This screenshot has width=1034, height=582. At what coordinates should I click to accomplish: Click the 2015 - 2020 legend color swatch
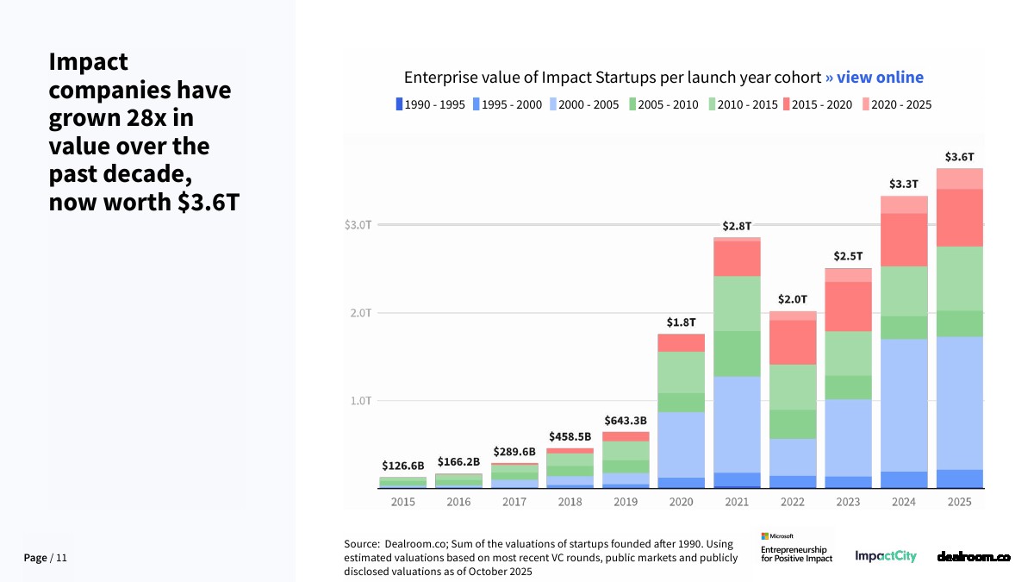pos(787,104)
